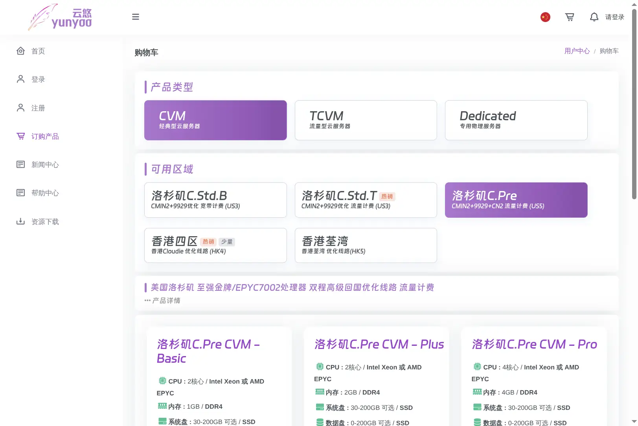Click the 注册 user icon in sidebar
The width and height of the screenshot is (638, 426).
tap(21, 108)
